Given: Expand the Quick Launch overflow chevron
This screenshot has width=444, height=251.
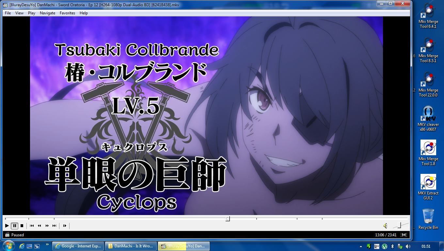Looking at the screenshot, I should (47, 244).
